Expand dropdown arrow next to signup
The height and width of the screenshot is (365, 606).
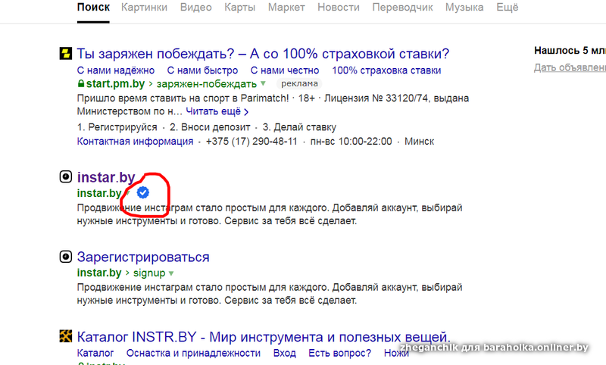(x=171, y=273)
